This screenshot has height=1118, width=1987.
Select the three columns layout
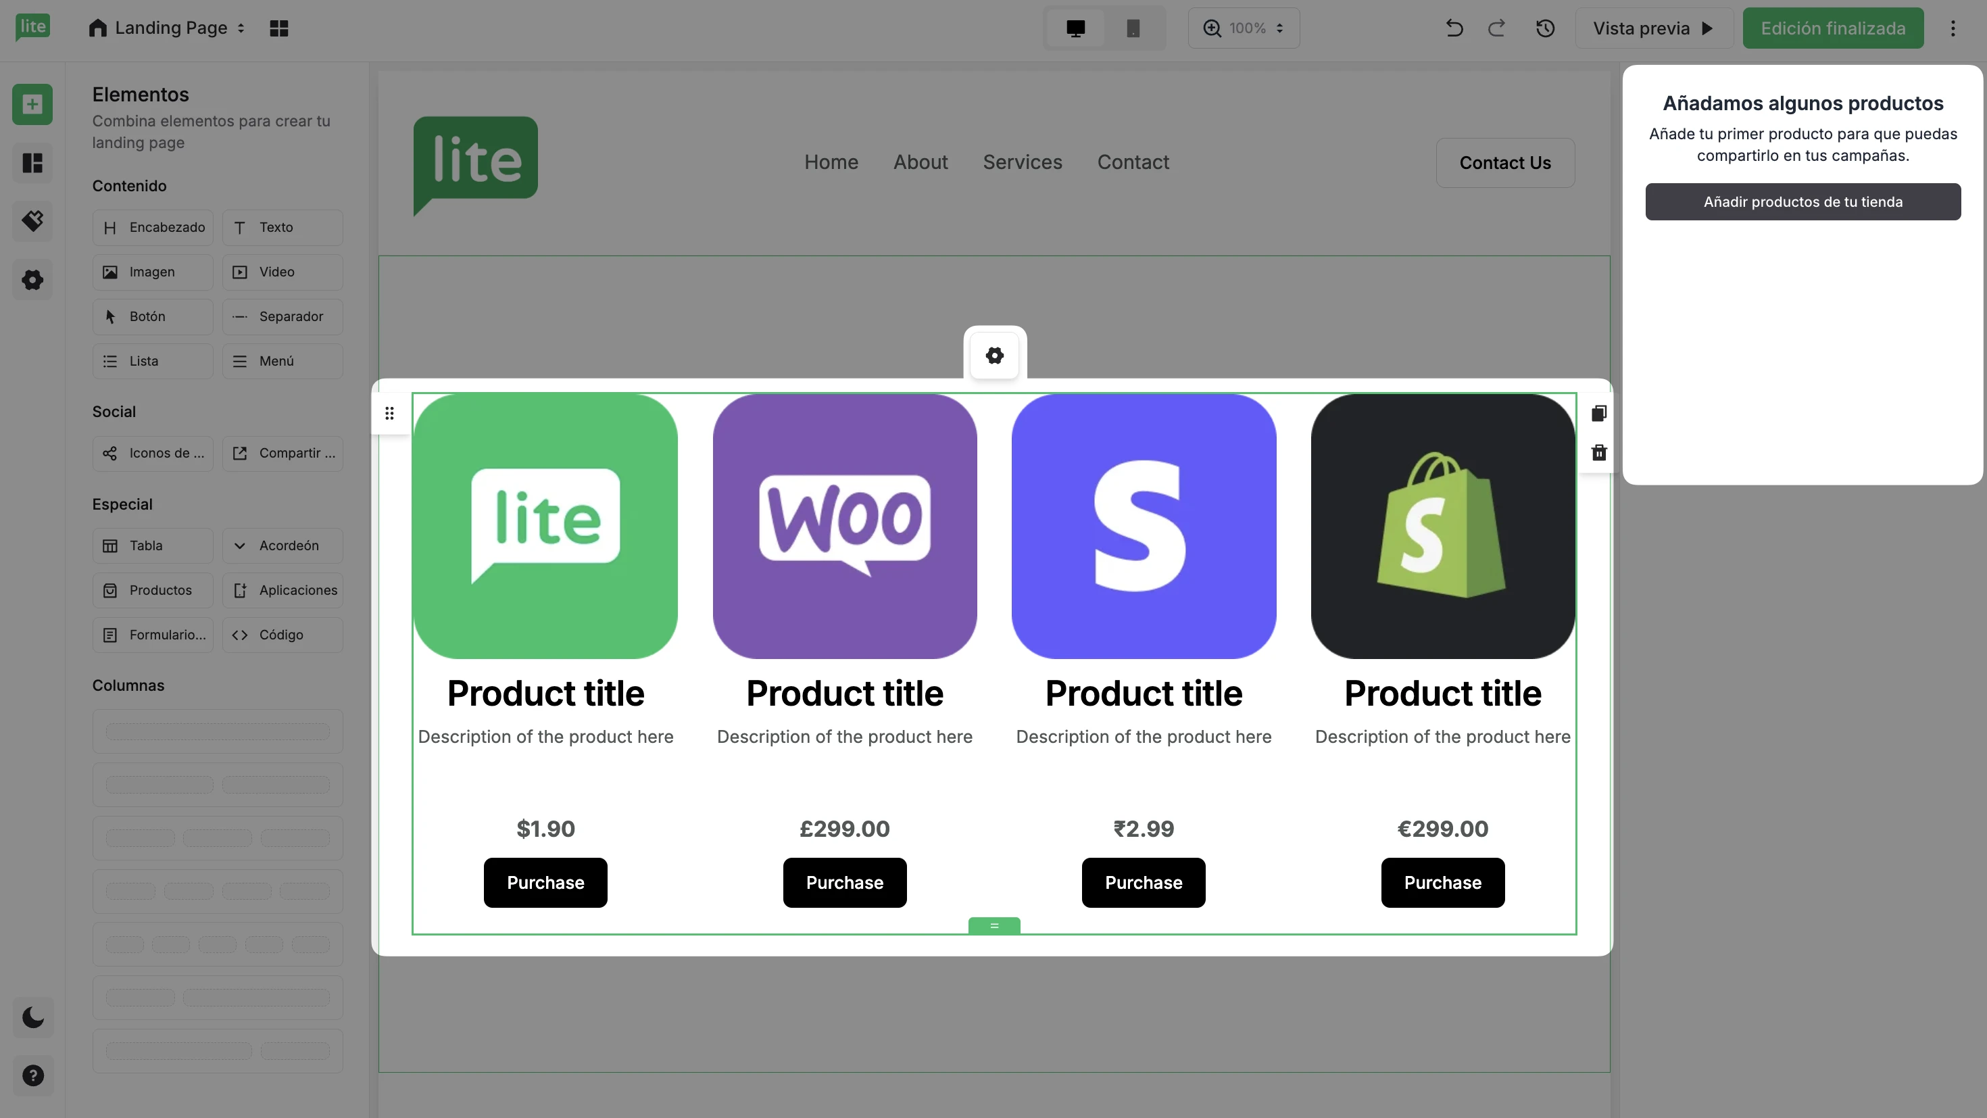(x=218, y=838)
